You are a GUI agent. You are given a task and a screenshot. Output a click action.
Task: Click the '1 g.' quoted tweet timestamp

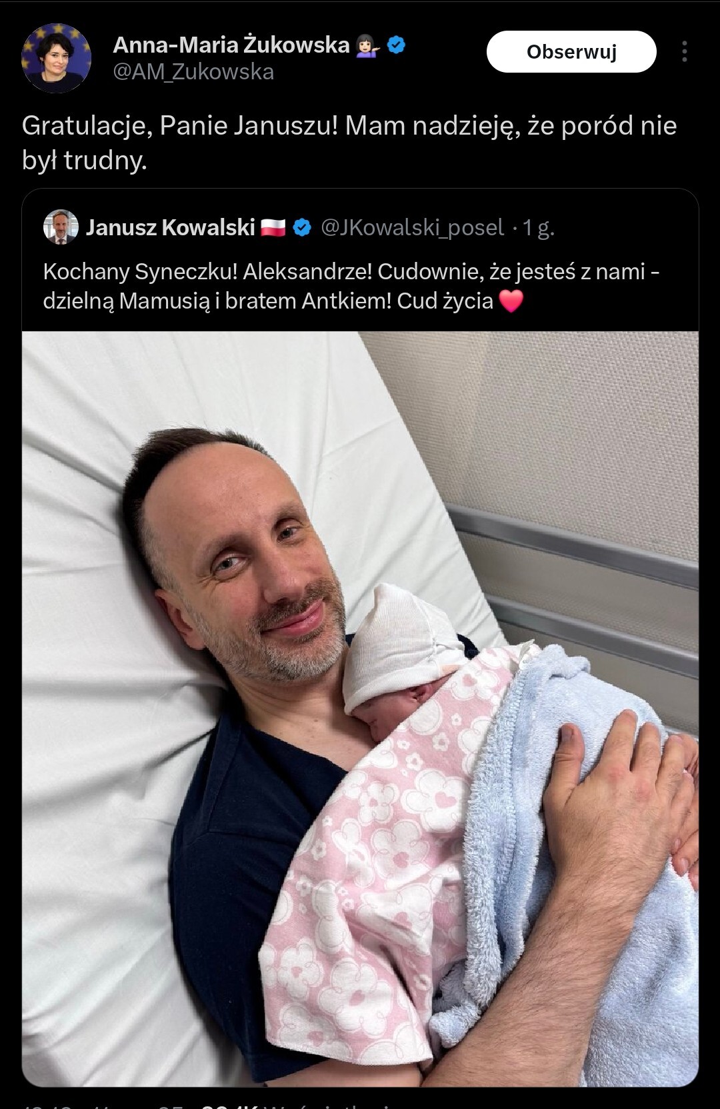[x=539, y=228]
